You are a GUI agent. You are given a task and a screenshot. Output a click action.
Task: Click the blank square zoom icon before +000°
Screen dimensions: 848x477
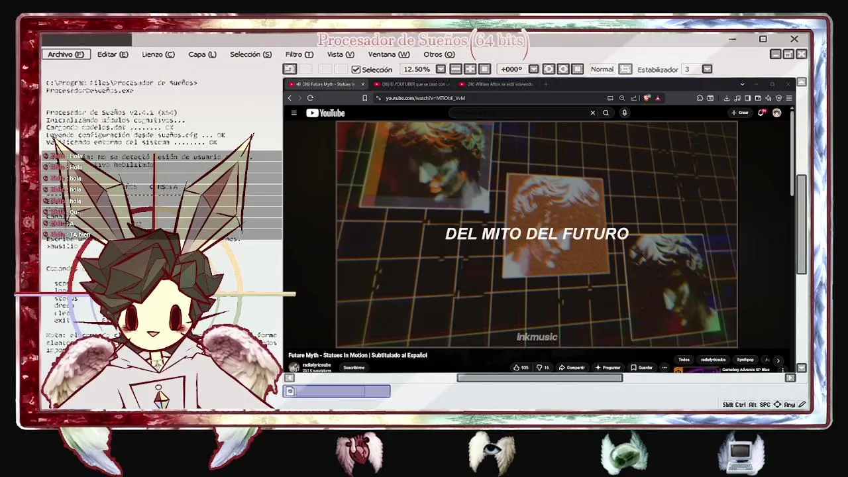[485, 69]
